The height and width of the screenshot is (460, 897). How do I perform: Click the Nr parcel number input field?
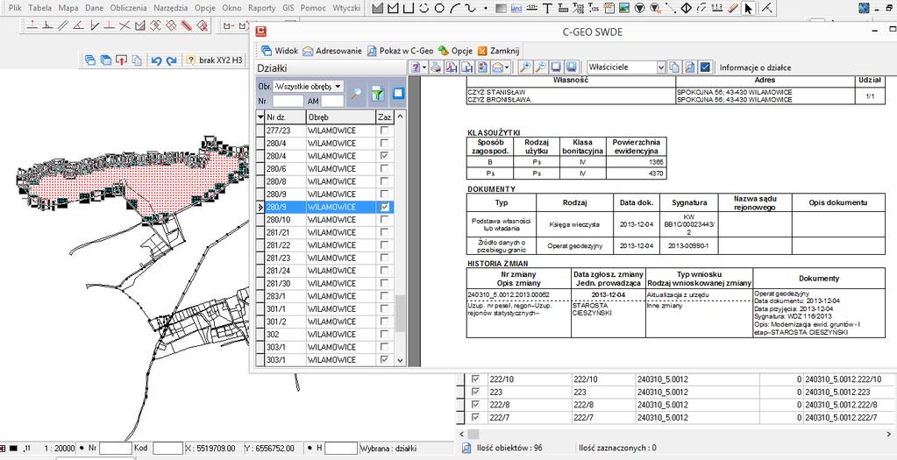point(288,101)
